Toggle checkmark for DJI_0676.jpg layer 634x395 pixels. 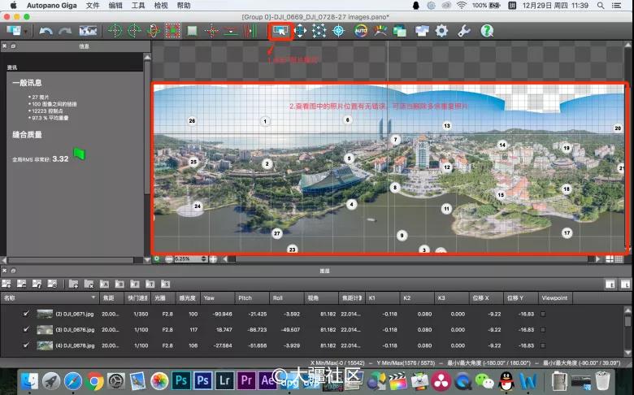[x=27, y=330]
